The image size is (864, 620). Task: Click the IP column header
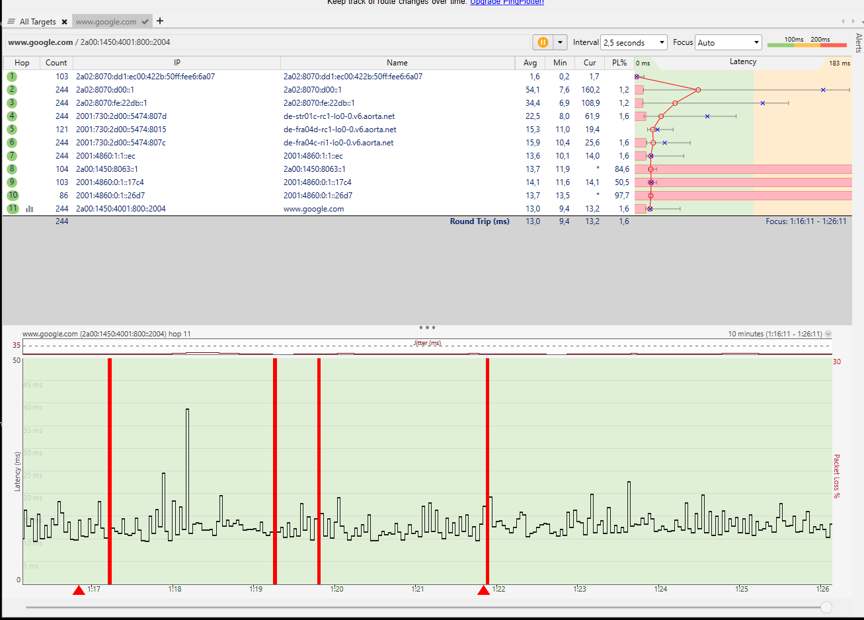[177, 63]
